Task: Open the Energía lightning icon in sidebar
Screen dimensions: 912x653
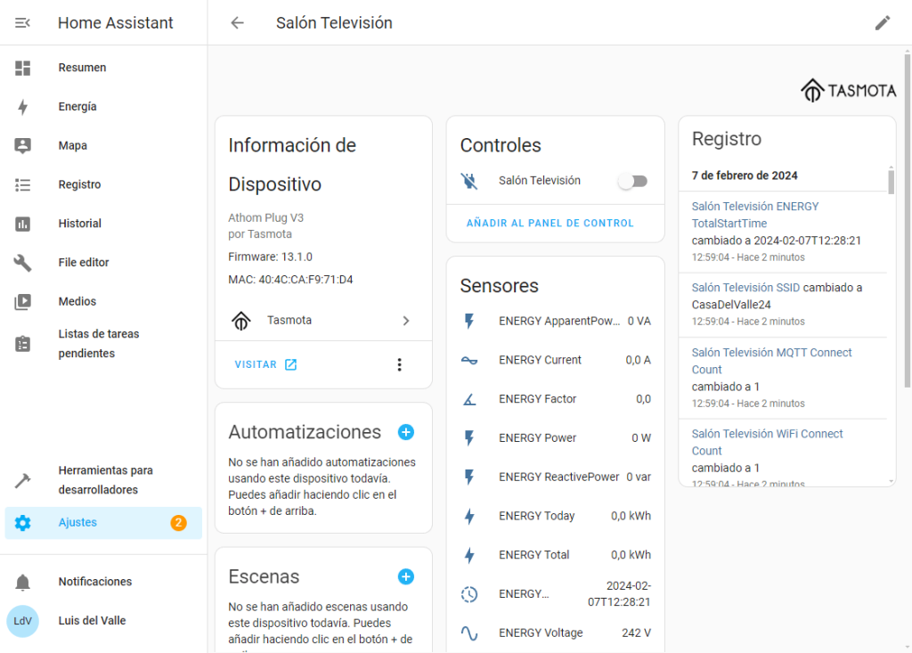Action: pos(23,107)
